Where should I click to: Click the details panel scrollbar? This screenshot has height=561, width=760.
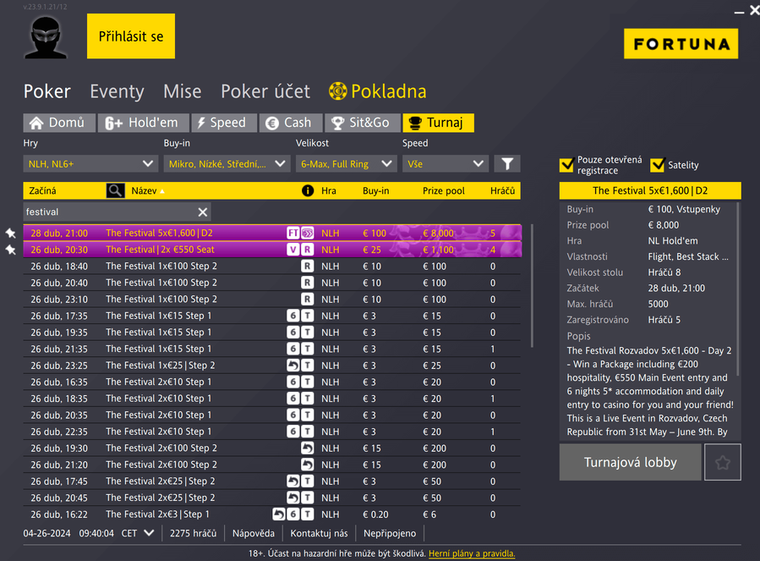pos(737,289)
